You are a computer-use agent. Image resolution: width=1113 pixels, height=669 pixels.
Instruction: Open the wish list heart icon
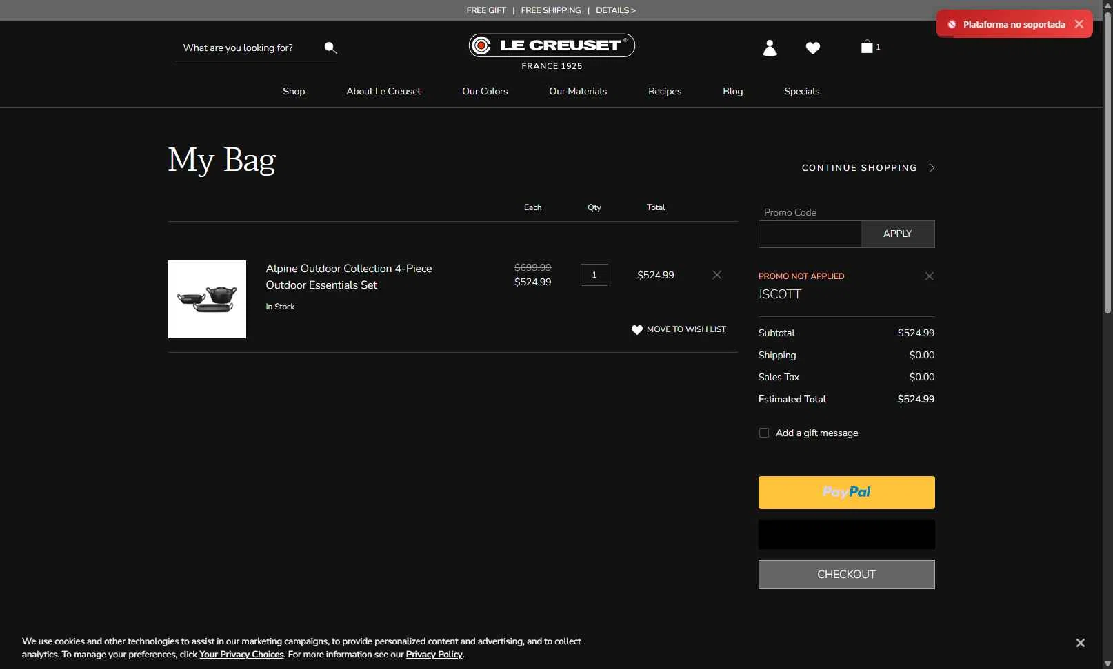point(813,48)
